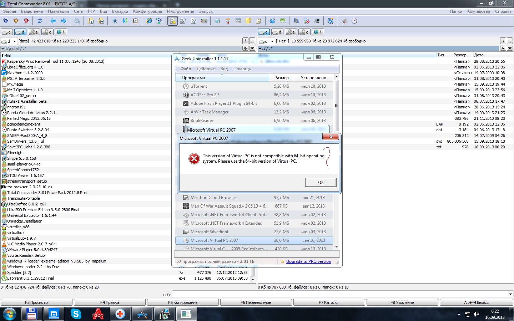Screen dimensions: 514x321
Task: Open Skype from the taskbar
Action: coord(76,314)
